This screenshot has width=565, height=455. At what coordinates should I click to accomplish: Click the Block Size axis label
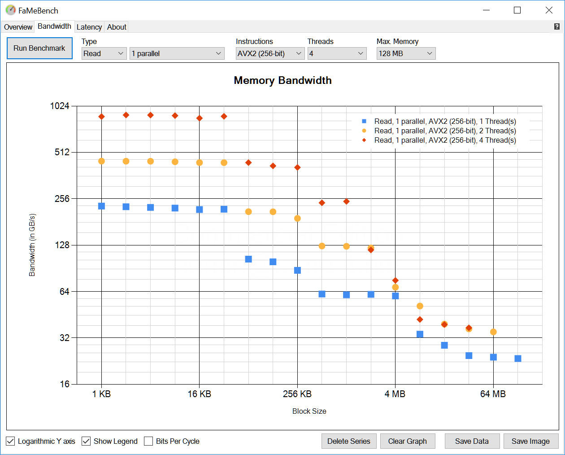click(309, 411)
